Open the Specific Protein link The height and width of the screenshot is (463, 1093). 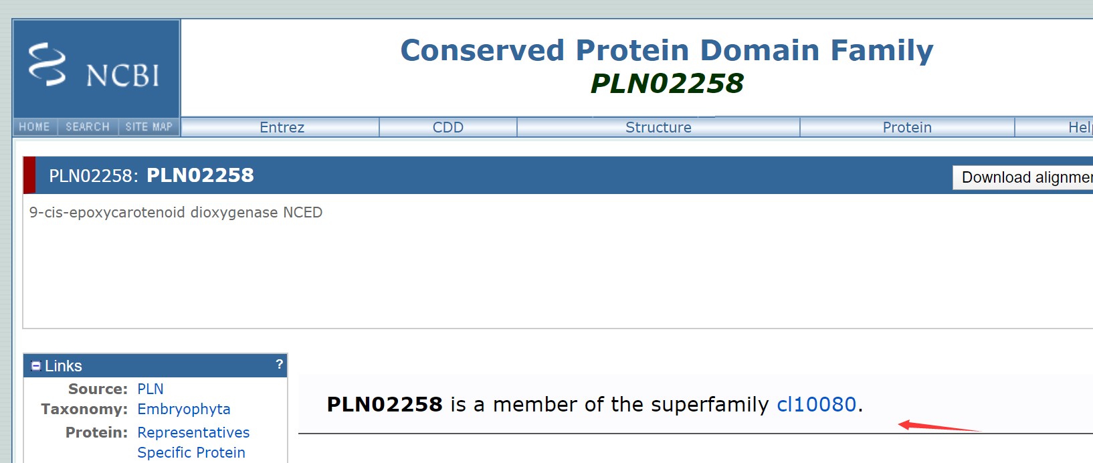(x=191, y=452)
